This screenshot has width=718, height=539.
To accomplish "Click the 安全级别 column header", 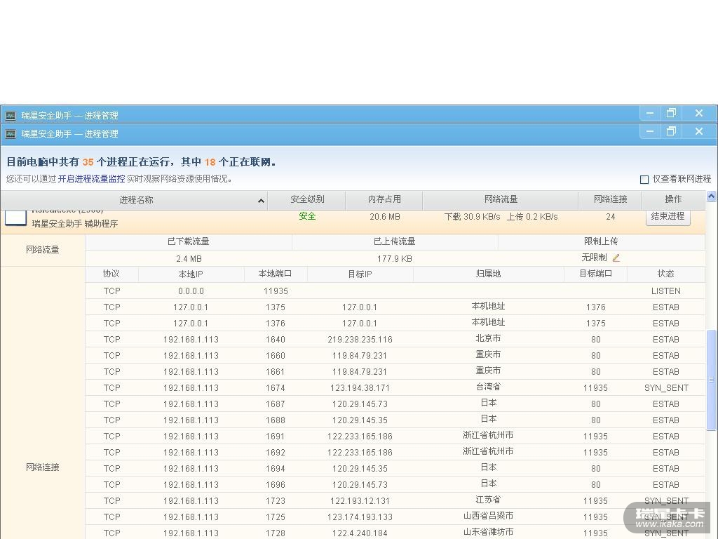I will click(x=307, y=199).
